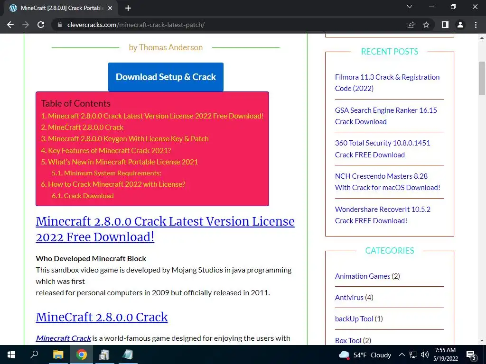Click the padlock site info icon
Image resolution: width=486 pixels, height=364 pixels.
60,25
